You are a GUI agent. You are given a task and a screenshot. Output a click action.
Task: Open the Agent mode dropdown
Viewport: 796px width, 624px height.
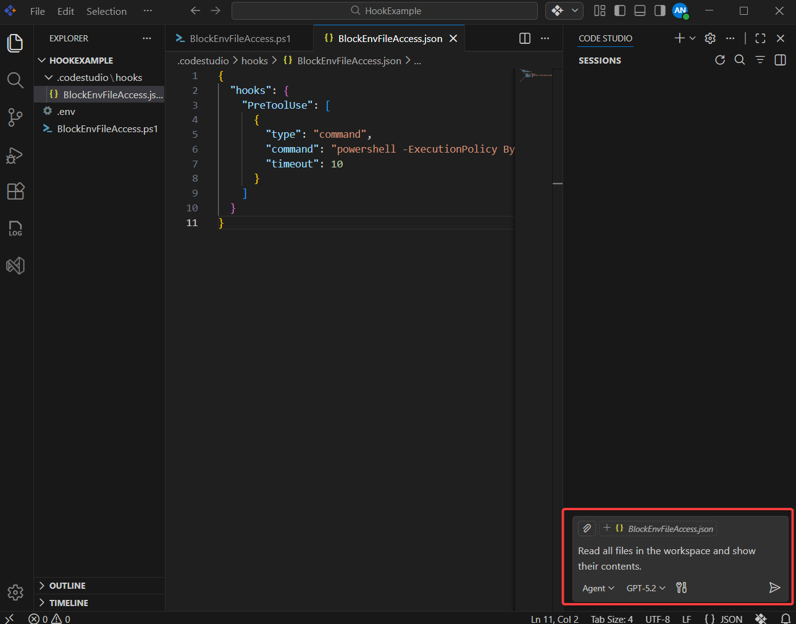[597, 588]
